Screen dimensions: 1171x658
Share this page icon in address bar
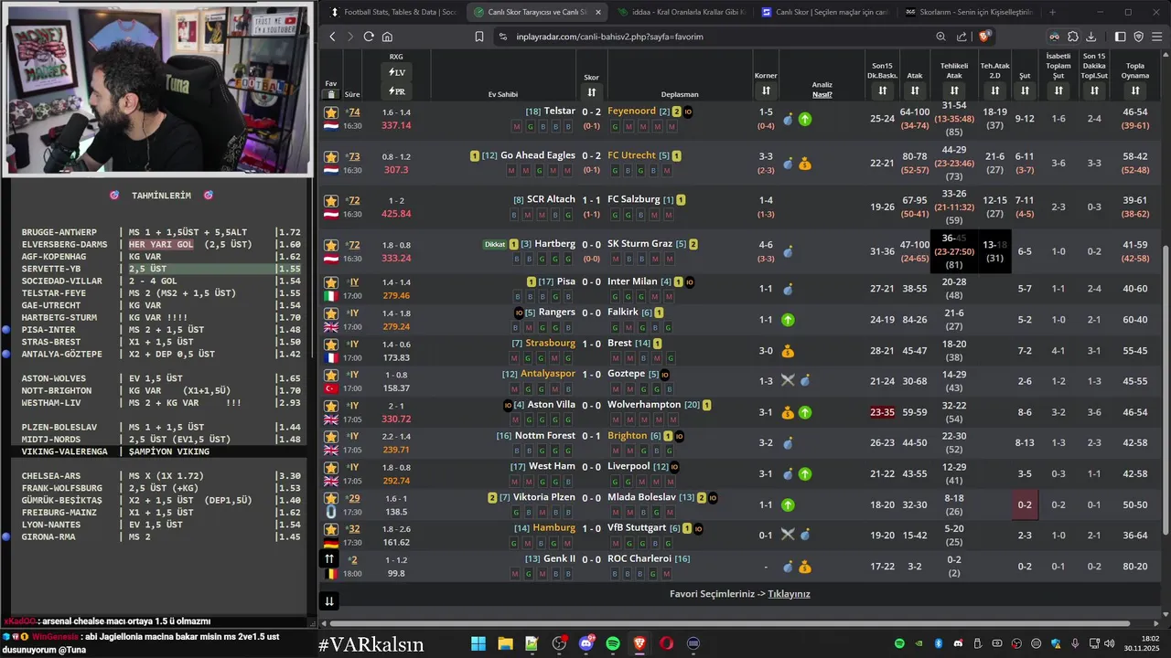click(962, 37)
